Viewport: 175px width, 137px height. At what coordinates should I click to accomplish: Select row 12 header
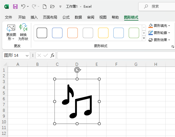pyautogui.click(x=4, y=133)
